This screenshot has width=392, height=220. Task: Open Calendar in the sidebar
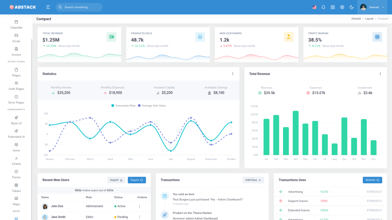tap(16, 24)
